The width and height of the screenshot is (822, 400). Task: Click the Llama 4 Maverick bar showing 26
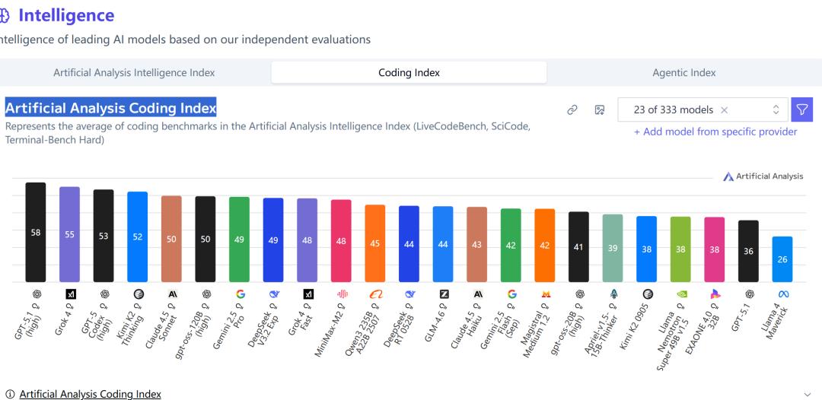782,259
